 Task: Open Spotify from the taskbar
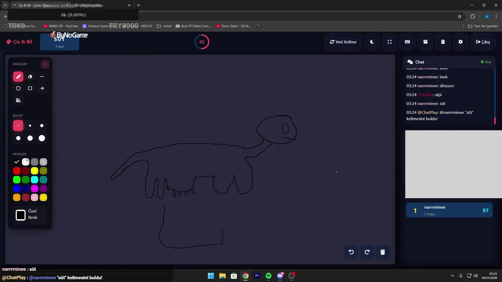tap(268, 276)
